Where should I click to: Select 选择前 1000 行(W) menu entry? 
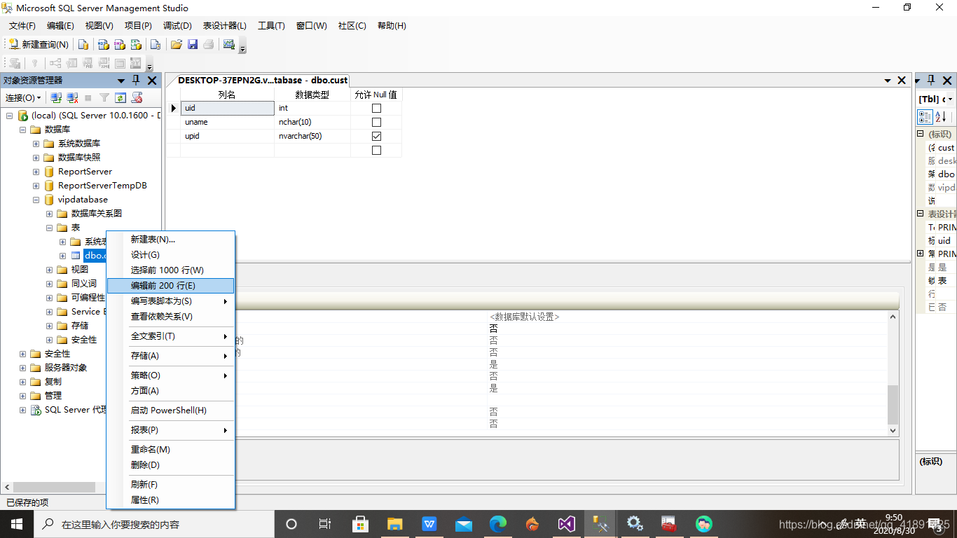coord(170,270)
